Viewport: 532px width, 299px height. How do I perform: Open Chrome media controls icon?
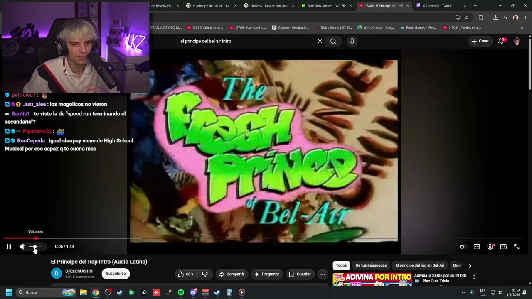pyautogui.click(x=505, y=17)
